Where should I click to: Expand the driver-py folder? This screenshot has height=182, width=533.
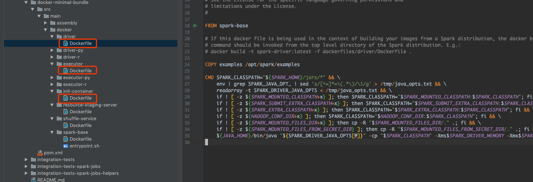[52, 50]
